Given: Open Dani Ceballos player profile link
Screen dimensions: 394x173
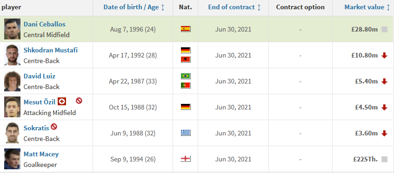Looking at the screenshot, I should tap(45, 24).
